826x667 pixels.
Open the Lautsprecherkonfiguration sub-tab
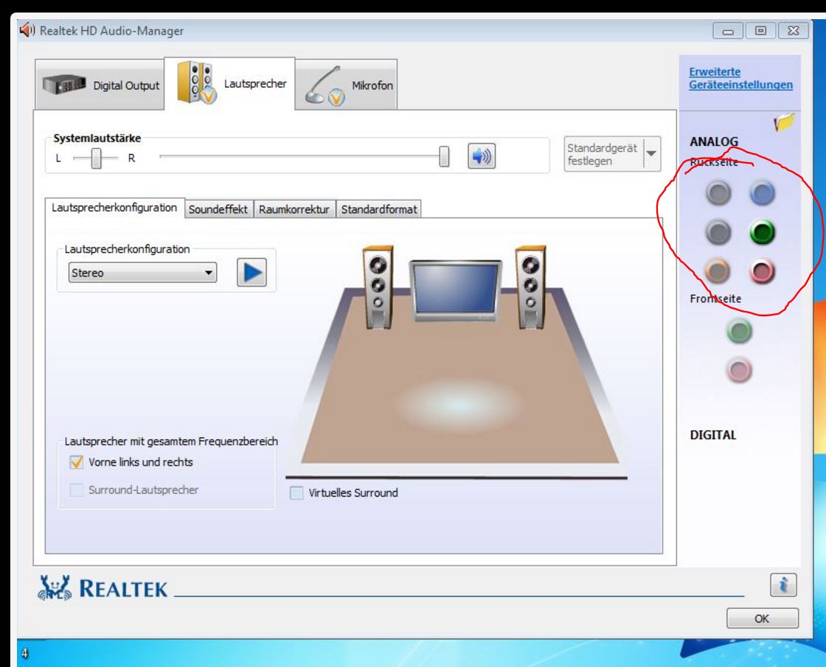tap(114, 208)
